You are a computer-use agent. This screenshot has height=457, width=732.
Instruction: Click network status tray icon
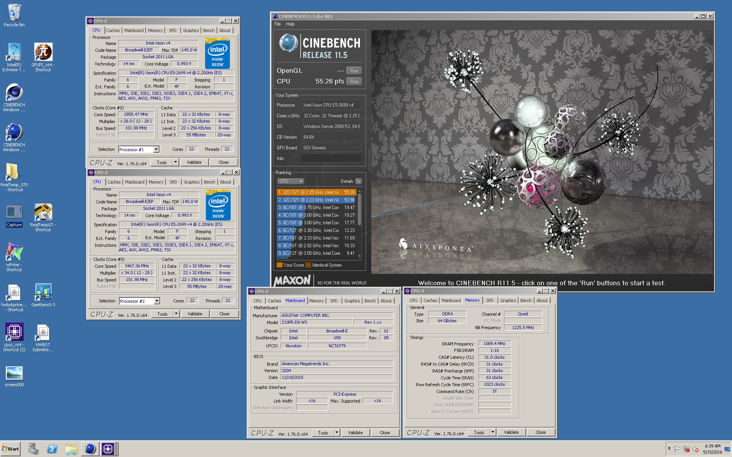[x=687, y=449]
